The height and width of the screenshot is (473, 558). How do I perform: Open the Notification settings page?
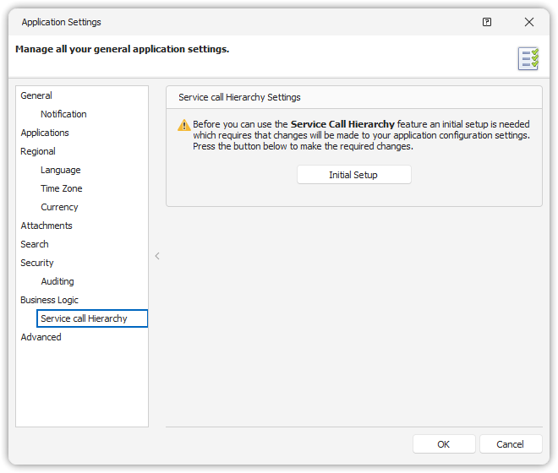(63, 114)
